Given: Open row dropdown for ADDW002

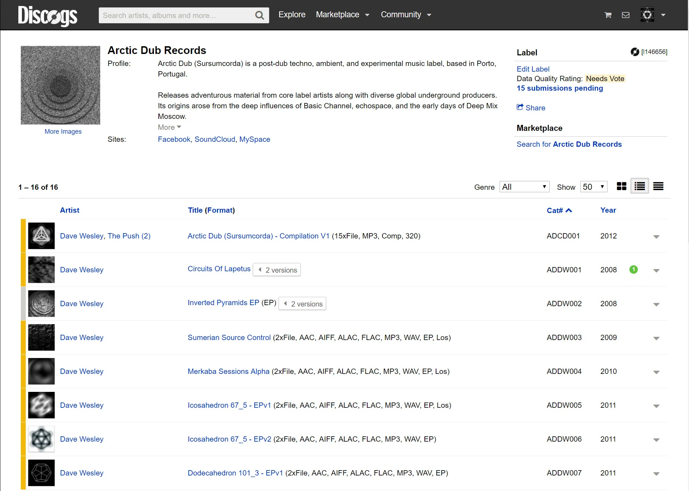Looking at the screenshot, I should (x=656, y=304).
